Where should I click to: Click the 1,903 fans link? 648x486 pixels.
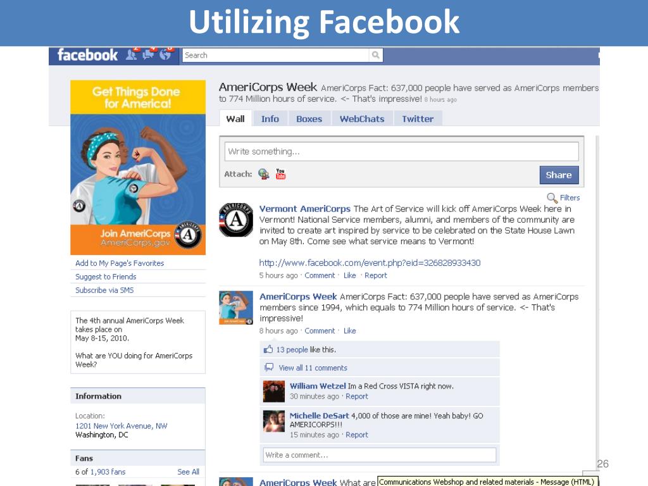coord(108,472)
